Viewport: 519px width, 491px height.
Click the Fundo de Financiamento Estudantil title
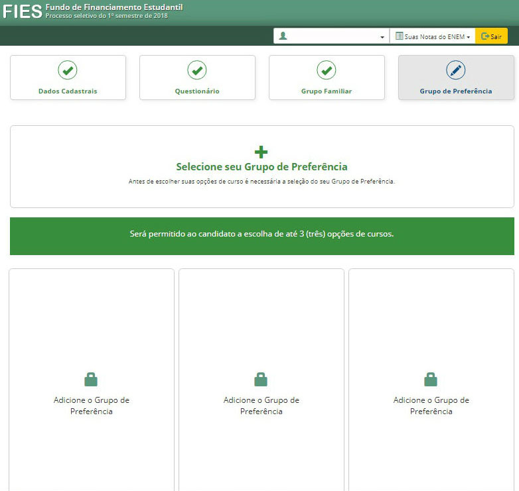coord(114,7)
